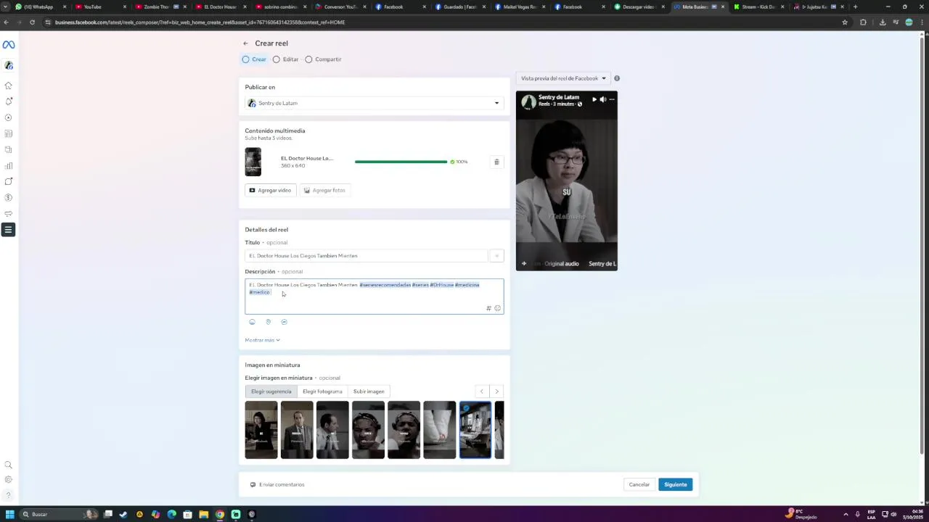The width and height of the screenshot is (929, 522).
Task: Open sidebar Settings gear icon
Action: 8,479
